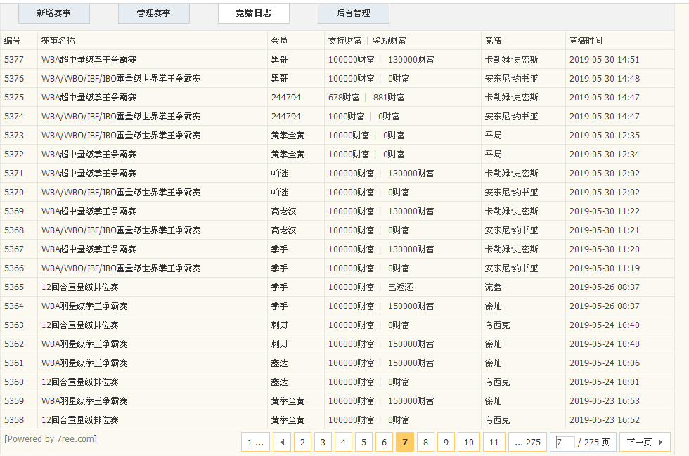Click member 鑫达 in row 5361
This screenshot has height=456, width=689.
pos(280,363)
